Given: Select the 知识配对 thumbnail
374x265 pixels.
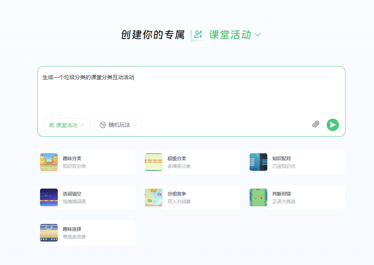Looking at the screenshot, I should pos(258,162).
